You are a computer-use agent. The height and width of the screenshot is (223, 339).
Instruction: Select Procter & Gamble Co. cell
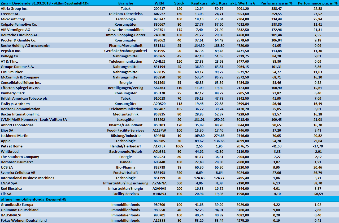[x=19, y=40]
